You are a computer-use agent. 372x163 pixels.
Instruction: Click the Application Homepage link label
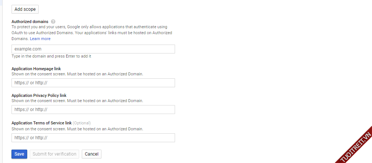(x=36, y=69)
